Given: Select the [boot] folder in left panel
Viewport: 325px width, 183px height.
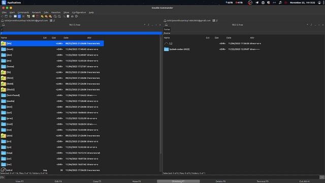Looking at the screenshot, I should point(52,49).
